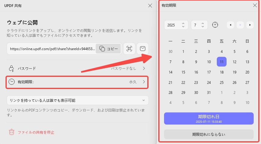Click the 期限切れにならない button

209,134
